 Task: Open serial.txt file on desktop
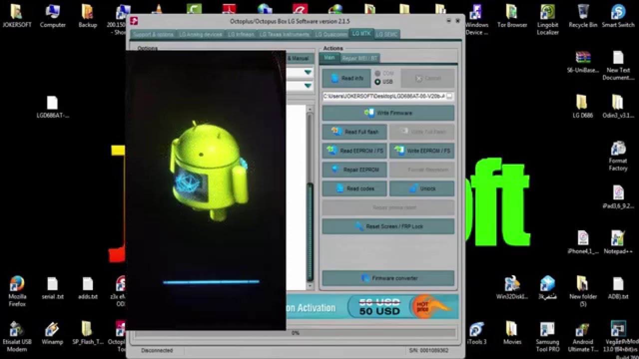coord(52,288)
